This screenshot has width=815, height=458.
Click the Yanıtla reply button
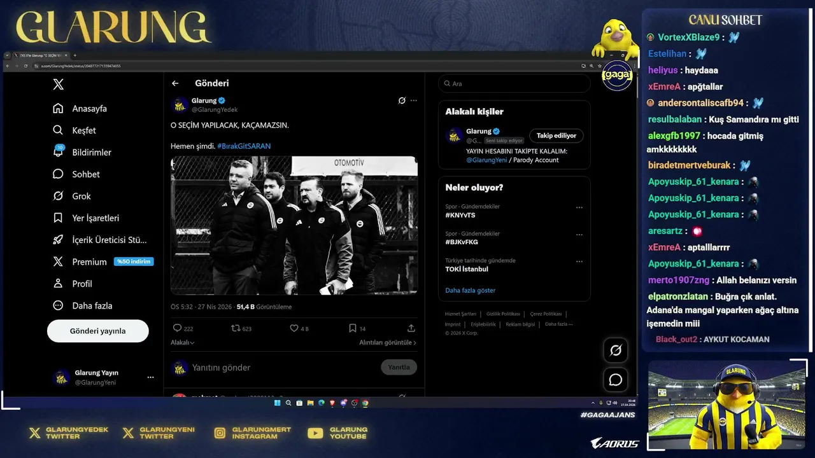click(399, 367)
